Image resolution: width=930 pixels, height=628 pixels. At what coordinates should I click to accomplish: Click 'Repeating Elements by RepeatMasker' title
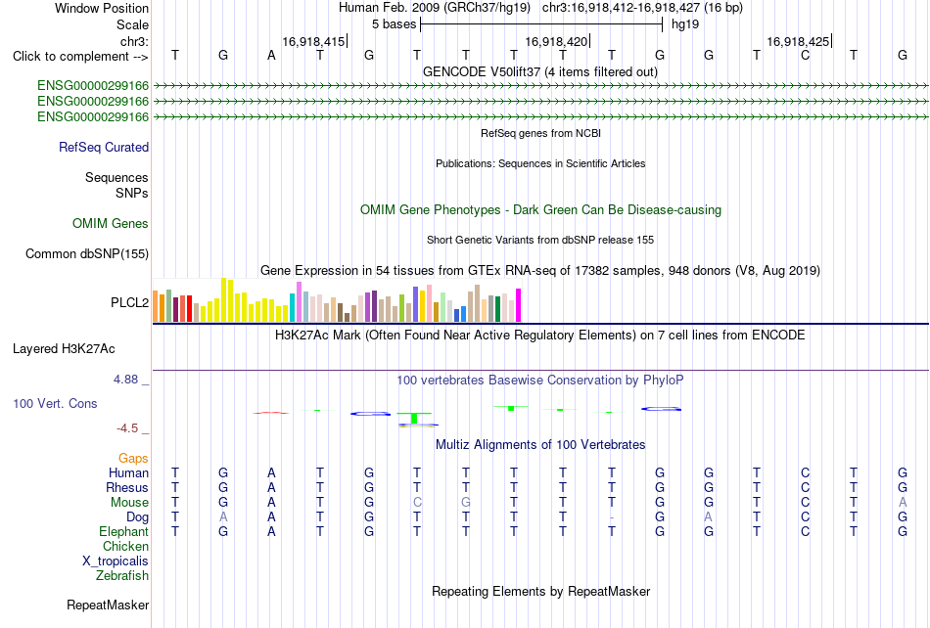point(541,591)
